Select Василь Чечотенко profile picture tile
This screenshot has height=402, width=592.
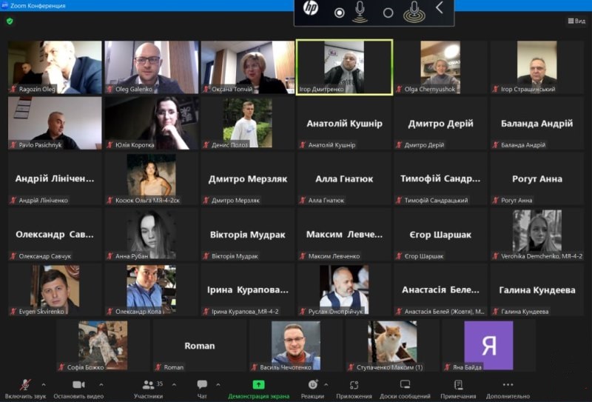coord(296,344)
